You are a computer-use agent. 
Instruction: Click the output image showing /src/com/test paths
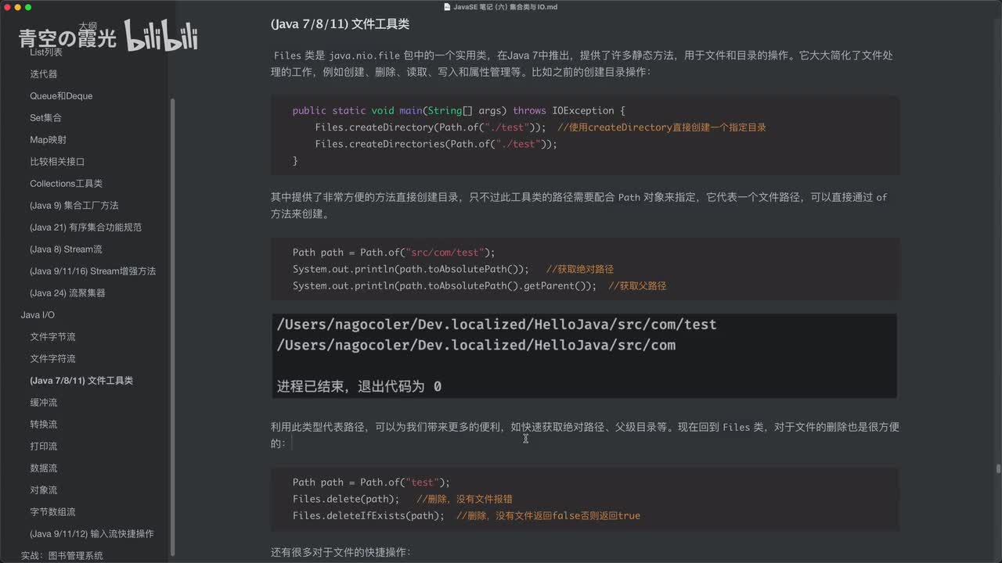[584, 356]
